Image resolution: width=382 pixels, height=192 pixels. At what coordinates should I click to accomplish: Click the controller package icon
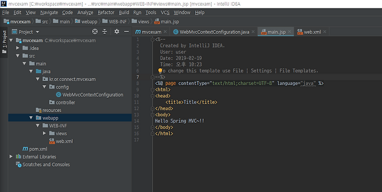pyautogui.click(x=52, y=103)
